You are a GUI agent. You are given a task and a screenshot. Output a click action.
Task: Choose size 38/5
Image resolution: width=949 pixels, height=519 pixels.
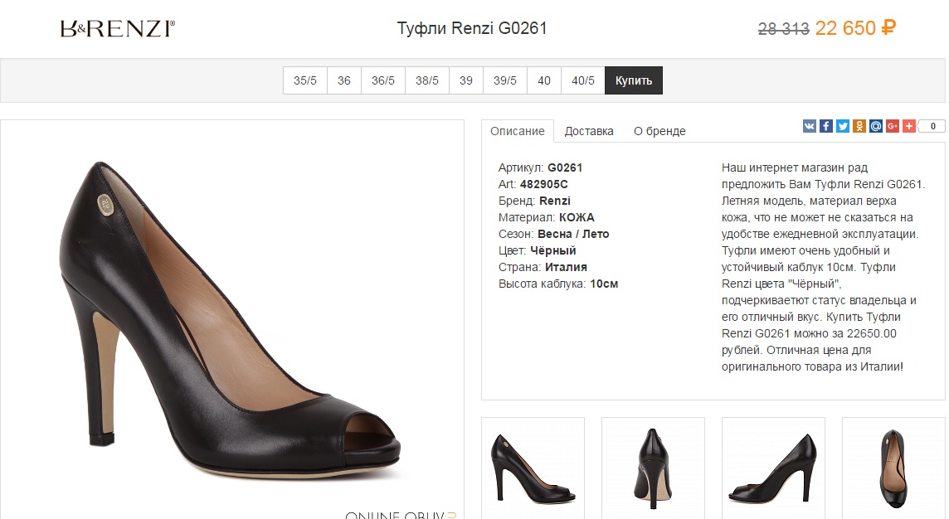427,80
